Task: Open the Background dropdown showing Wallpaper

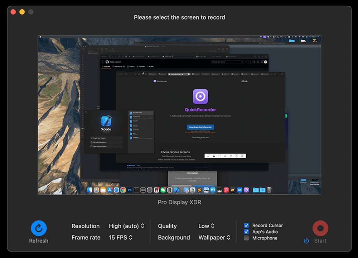Action: point(214,238)
